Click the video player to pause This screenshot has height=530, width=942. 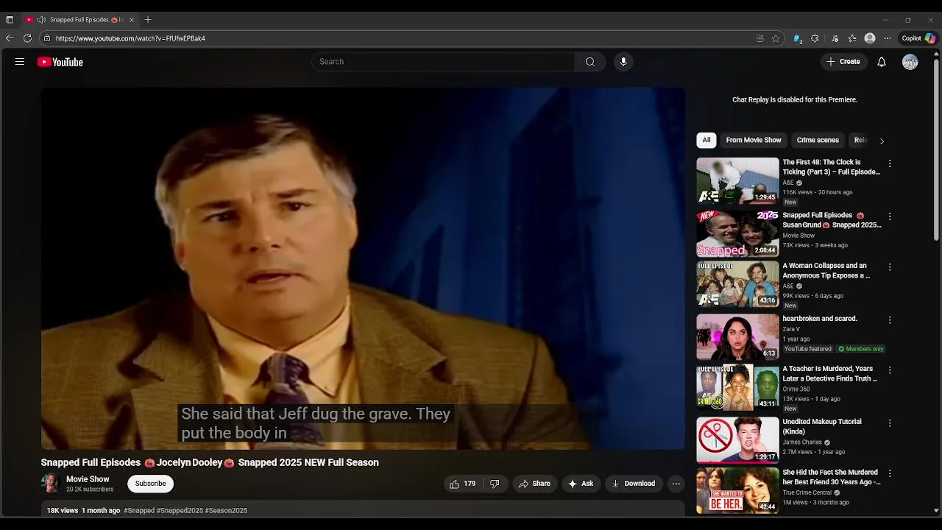[x=363, y=268]
